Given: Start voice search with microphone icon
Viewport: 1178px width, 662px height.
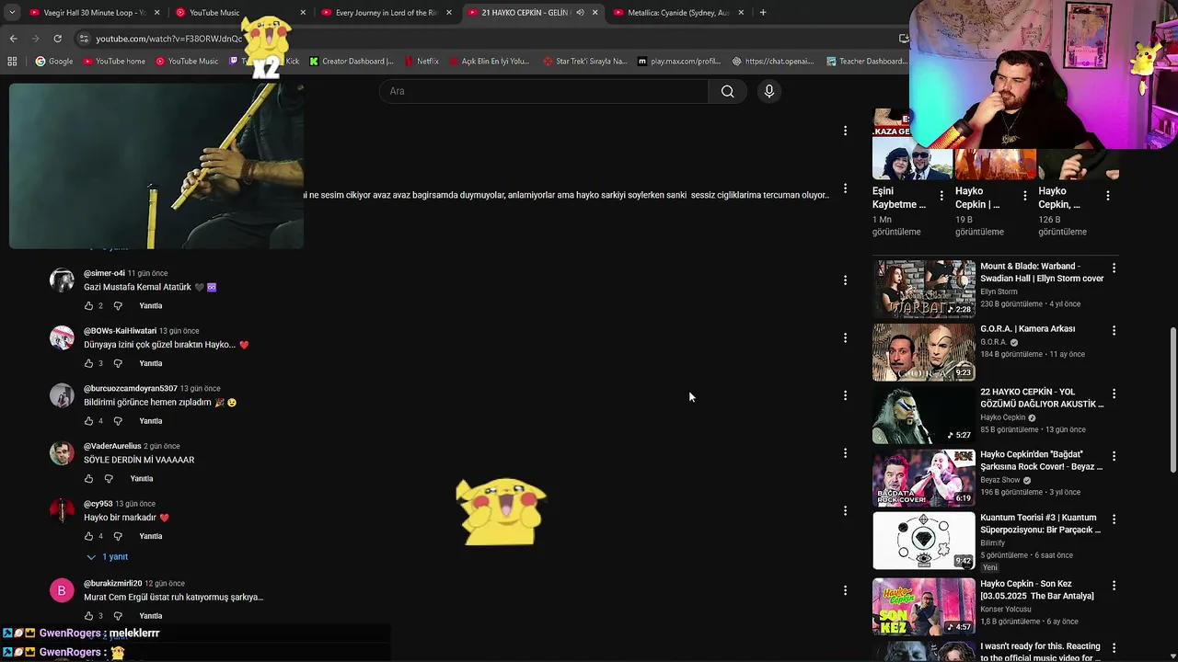Looking at the screenshot, I should (769, 91).
